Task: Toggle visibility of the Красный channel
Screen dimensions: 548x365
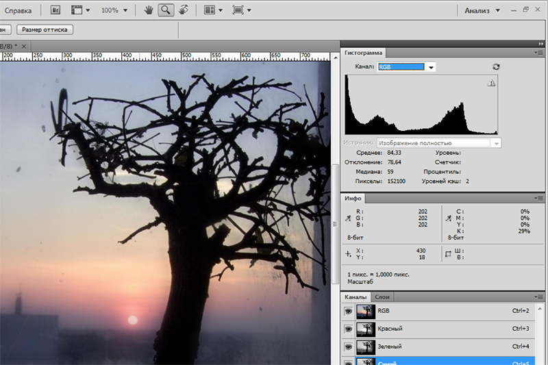Action: [x=347, y=329]
